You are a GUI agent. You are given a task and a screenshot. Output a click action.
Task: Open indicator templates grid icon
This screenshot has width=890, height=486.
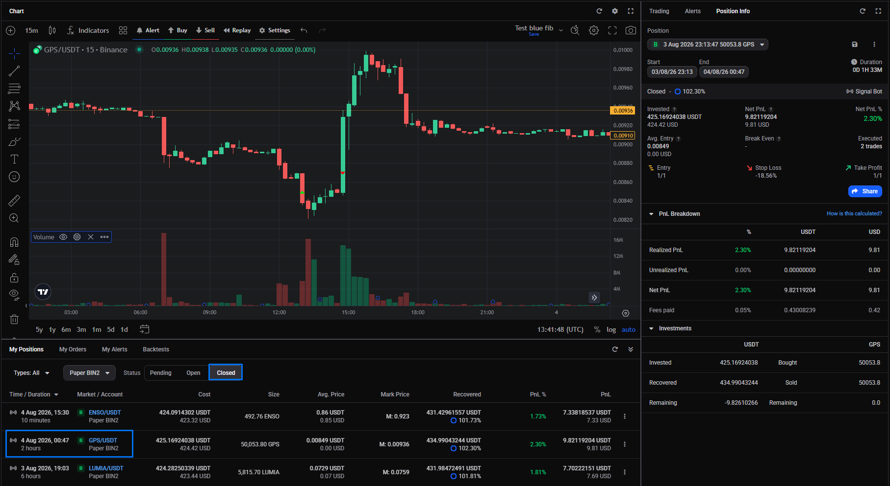click(123, 30)
